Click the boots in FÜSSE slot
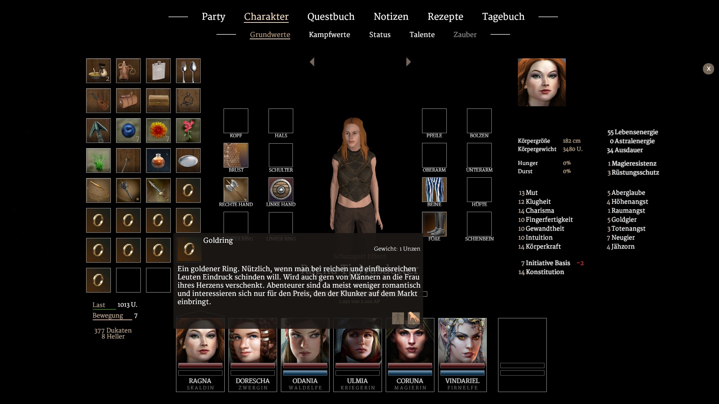Screen dimensions: 719x404 point(434,224)
